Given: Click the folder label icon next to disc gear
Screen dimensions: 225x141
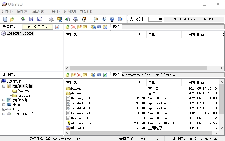Looking at the screenshot, I should (105, 27).
